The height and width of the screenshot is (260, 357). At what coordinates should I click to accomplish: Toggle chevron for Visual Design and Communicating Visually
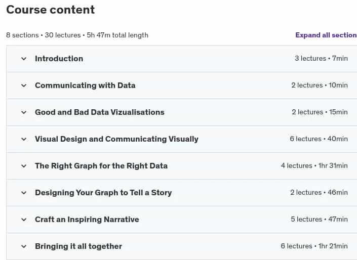[24, 139]
